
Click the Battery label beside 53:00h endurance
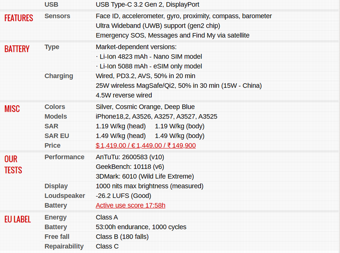pyautogui.click(x=56, y=227)
